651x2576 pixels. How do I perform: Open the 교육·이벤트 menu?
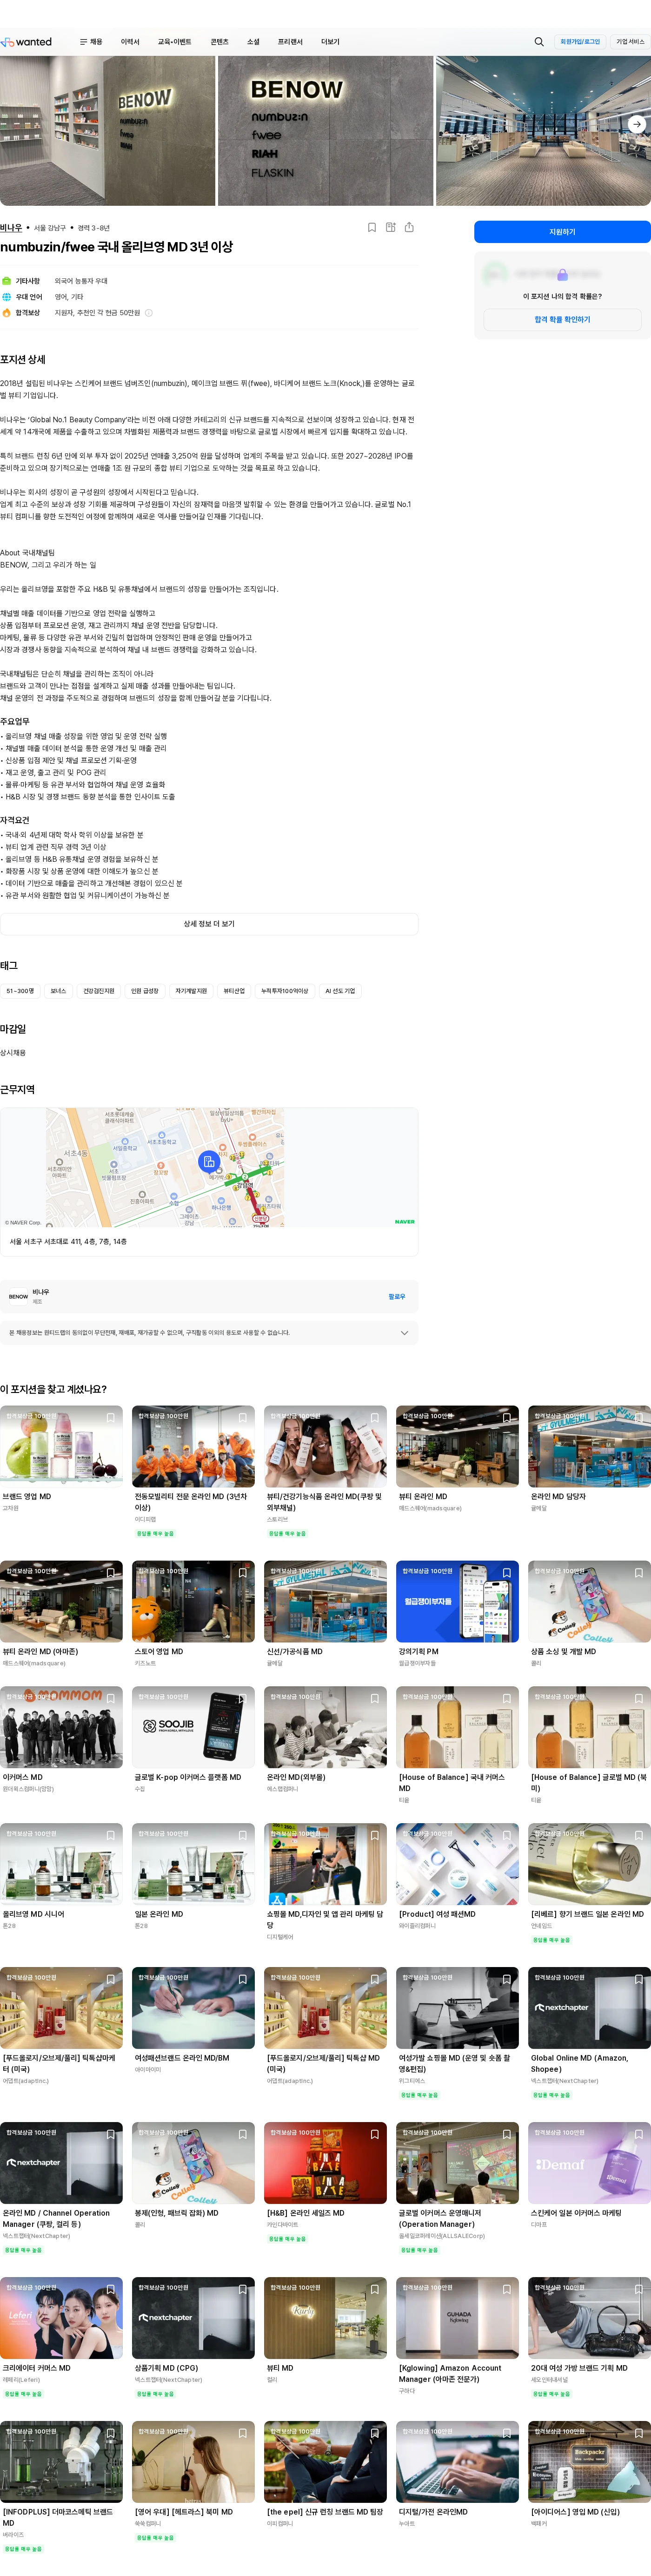tap(174, 42)
